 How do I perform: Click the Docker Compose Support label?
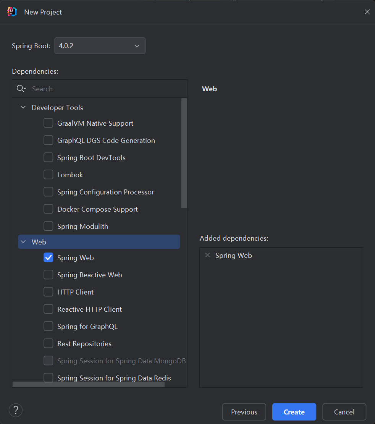(x=97, y=209)
